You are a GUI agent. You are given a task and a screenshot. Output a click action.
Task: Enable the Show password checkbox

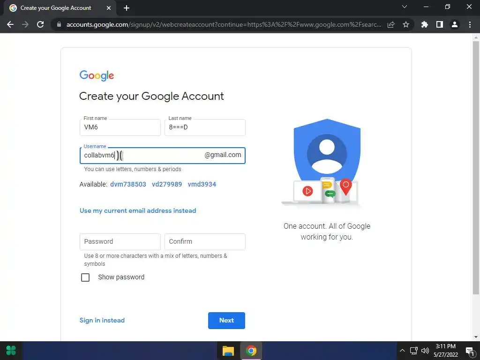click(85, 277)
